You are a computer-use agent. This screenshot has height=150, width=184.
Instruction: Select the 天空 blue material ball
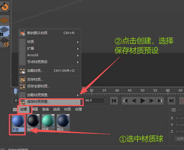18,123
